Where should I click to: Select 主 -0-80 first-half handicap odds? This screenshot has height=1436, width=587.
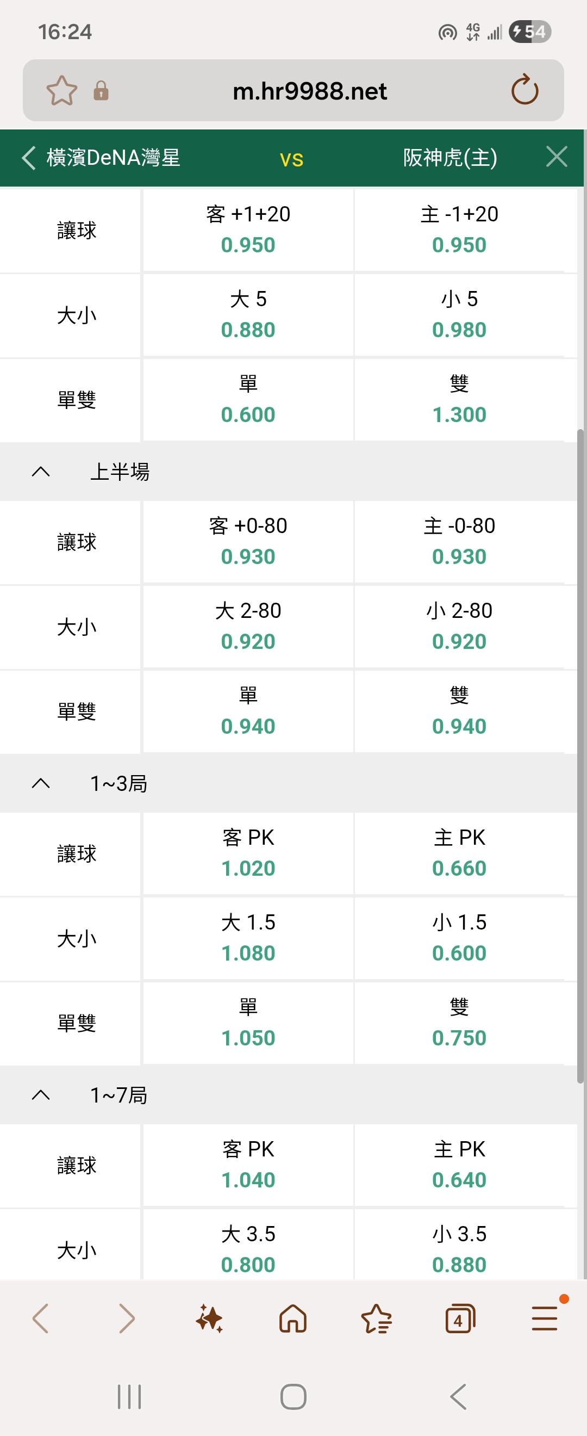point(459,541)
